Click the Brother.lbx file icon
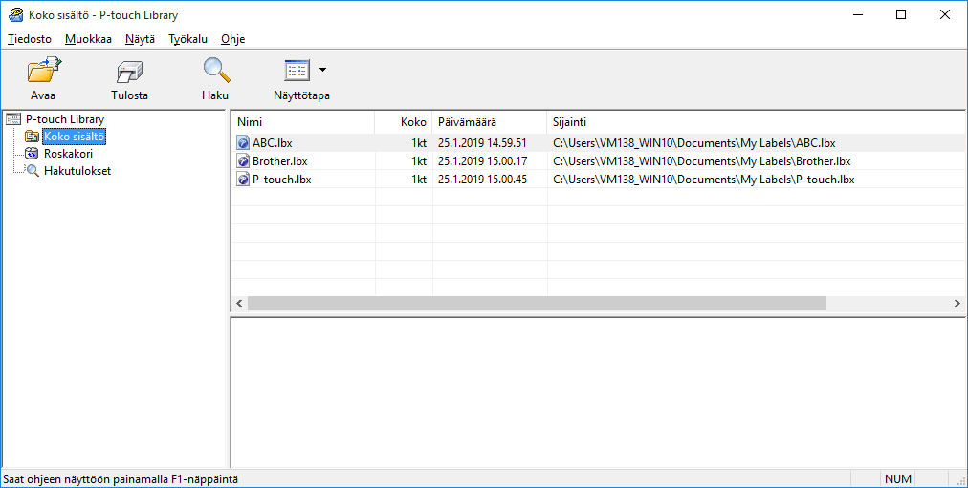Image resolution: width=968 pixels, height=488 pixels. point(243,161)
